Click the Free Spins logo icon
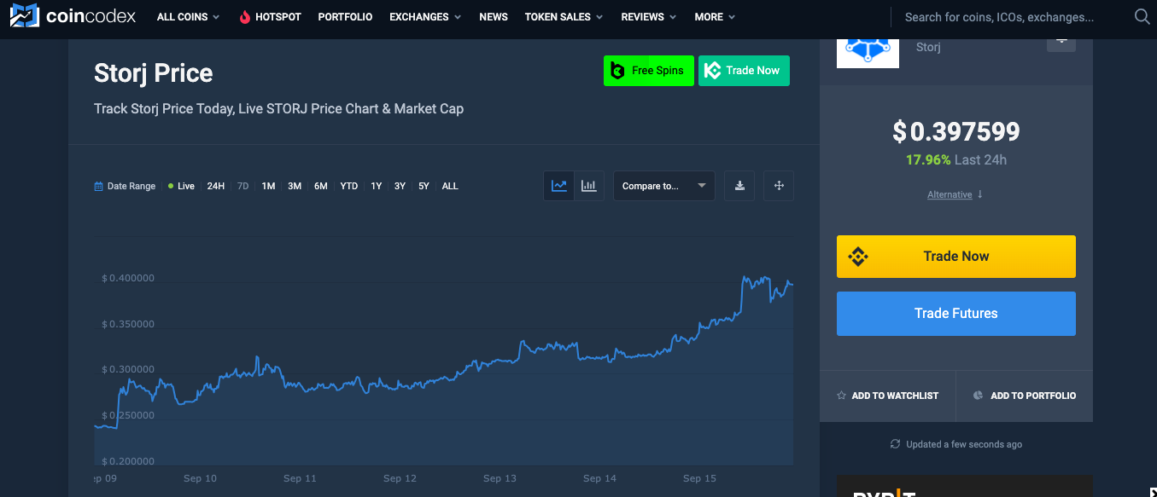This screenshot has width=1157, height=497. click(617, 71)
